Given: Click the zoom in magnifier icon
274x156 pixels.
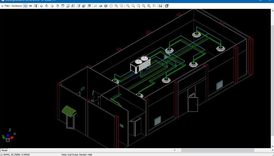Looking at the screenshot, I should pos(128,6).
